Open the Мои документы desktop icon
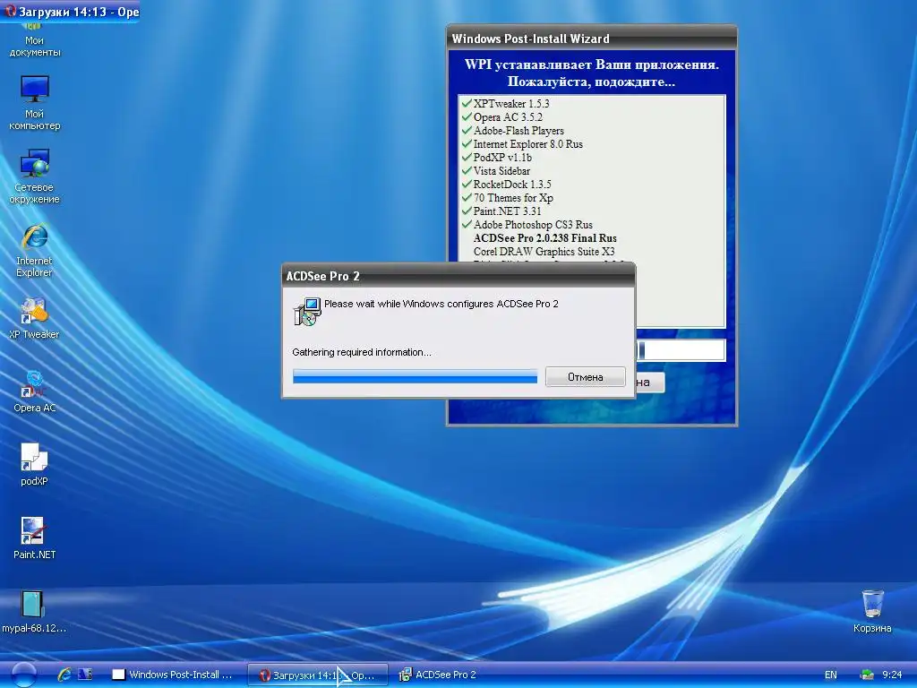The height and width of the screenshot is (688, 917). (x=34, y=41)
